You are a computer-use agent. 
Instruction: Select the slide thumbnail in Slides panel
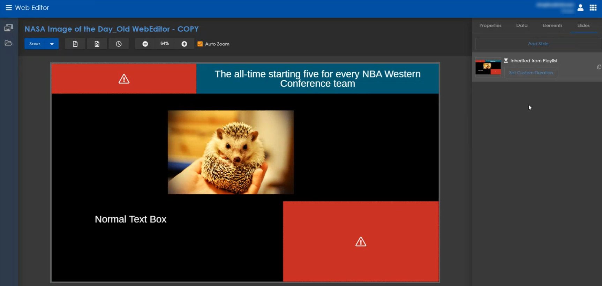[488, 67]
